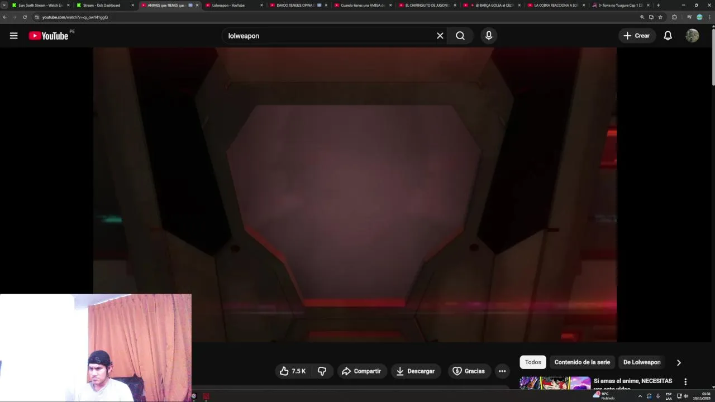The width and height of the screenshot is (715, 402).
Task: Show hidden tray icons chevron
Action: [x=640, y=396]
